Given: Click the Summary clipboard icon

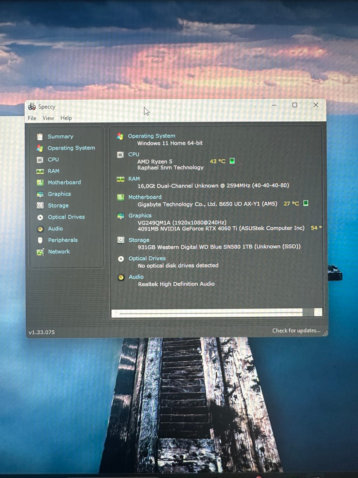Looking at the screenshot, I should pos(40,137).
